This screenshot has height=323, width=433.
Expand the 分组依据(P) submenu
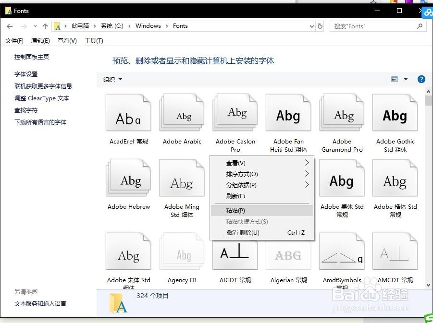[307, 185]
